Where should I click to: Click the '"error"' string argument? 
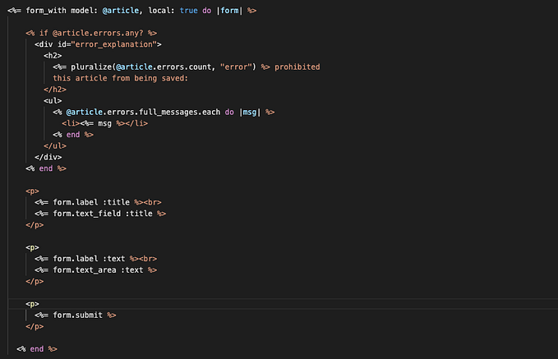(x=236, y=67)
